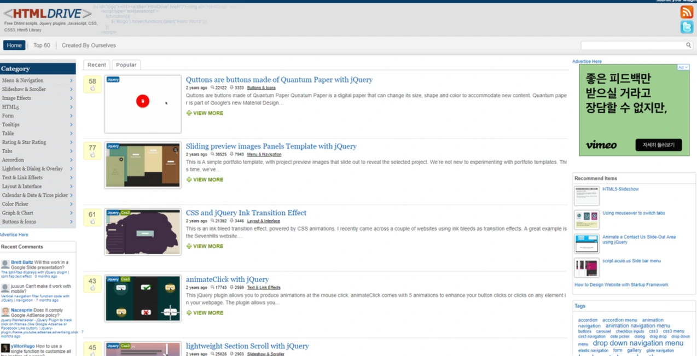Open the Form category

coord(8,116)
